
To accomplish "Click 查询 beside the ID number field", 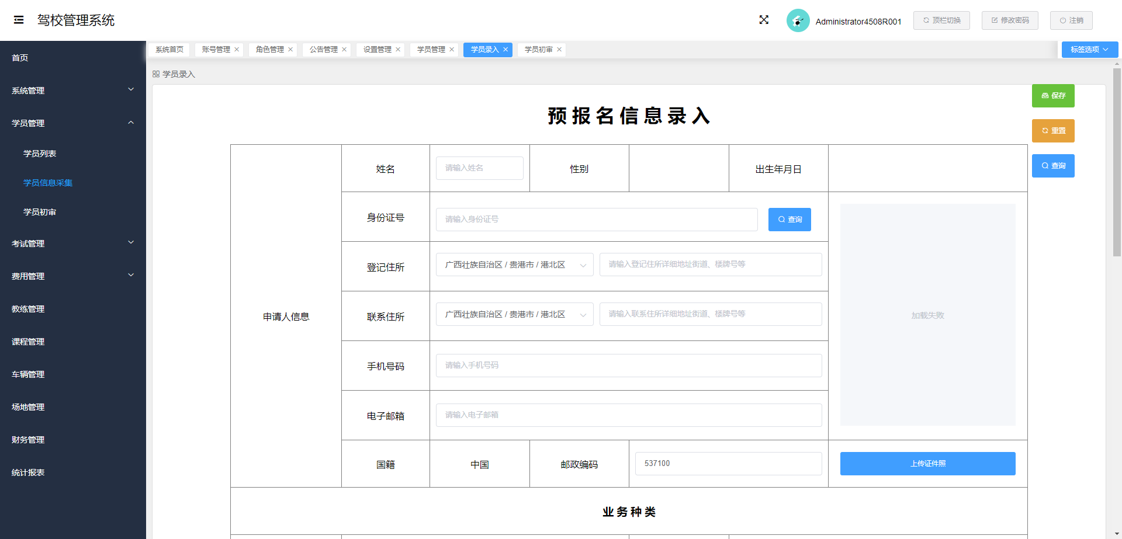I will tap(789, 220).
